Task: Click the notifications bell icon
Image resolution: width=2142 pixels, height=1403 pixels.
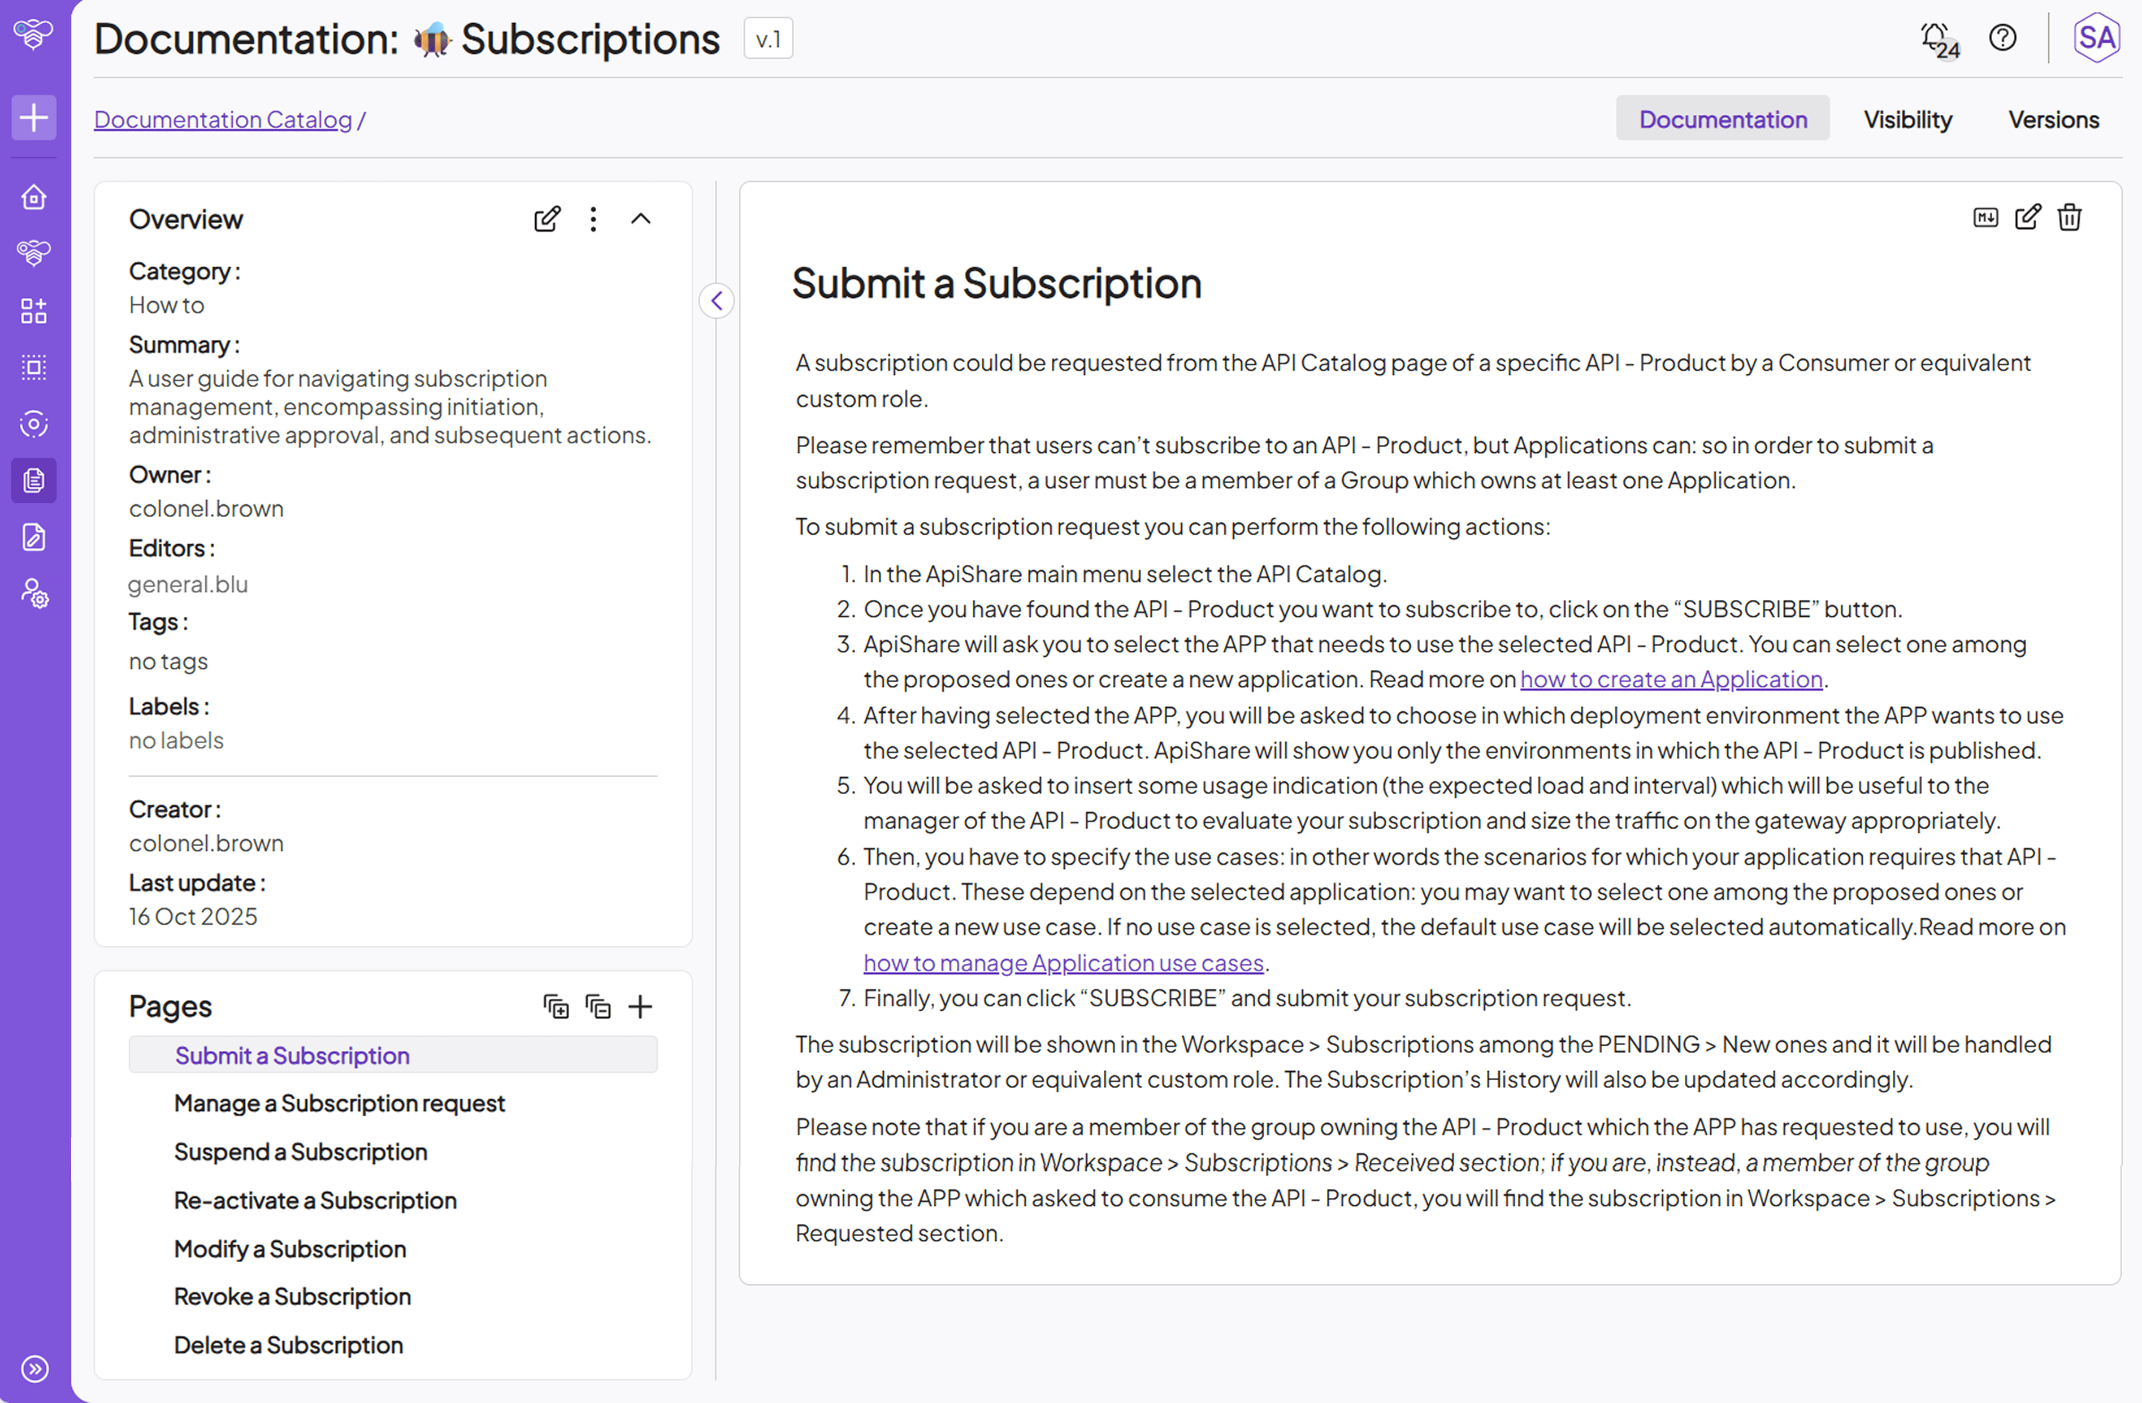Action: 1935,38
